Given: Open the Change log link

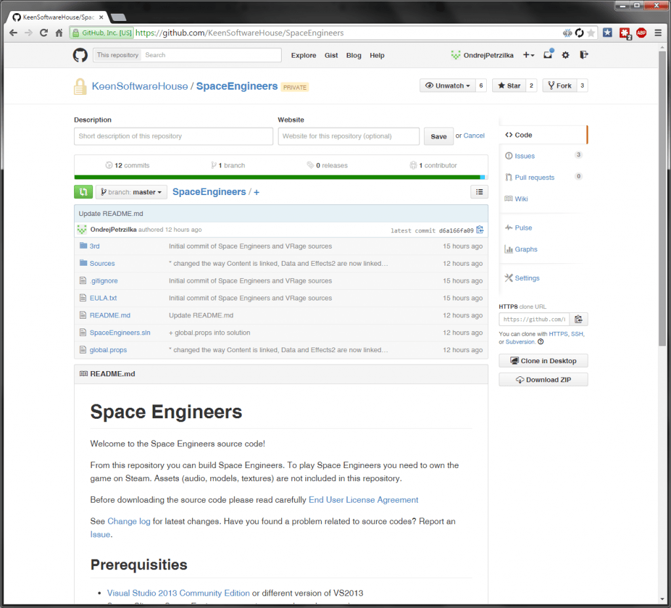Looking at the screenshot, I should pos(129,522).
